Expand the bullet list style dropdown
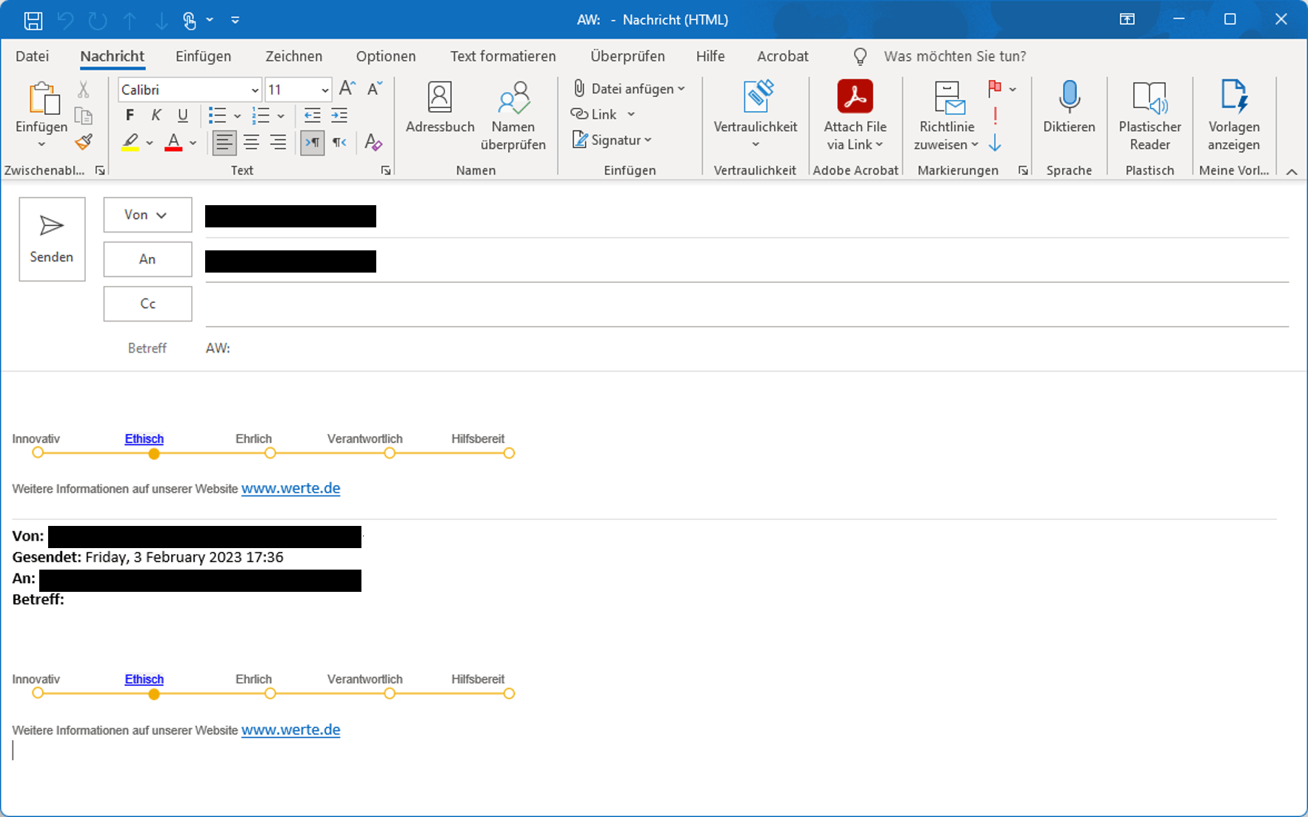Screen dimensions: 1308x817 pos(237,116)
